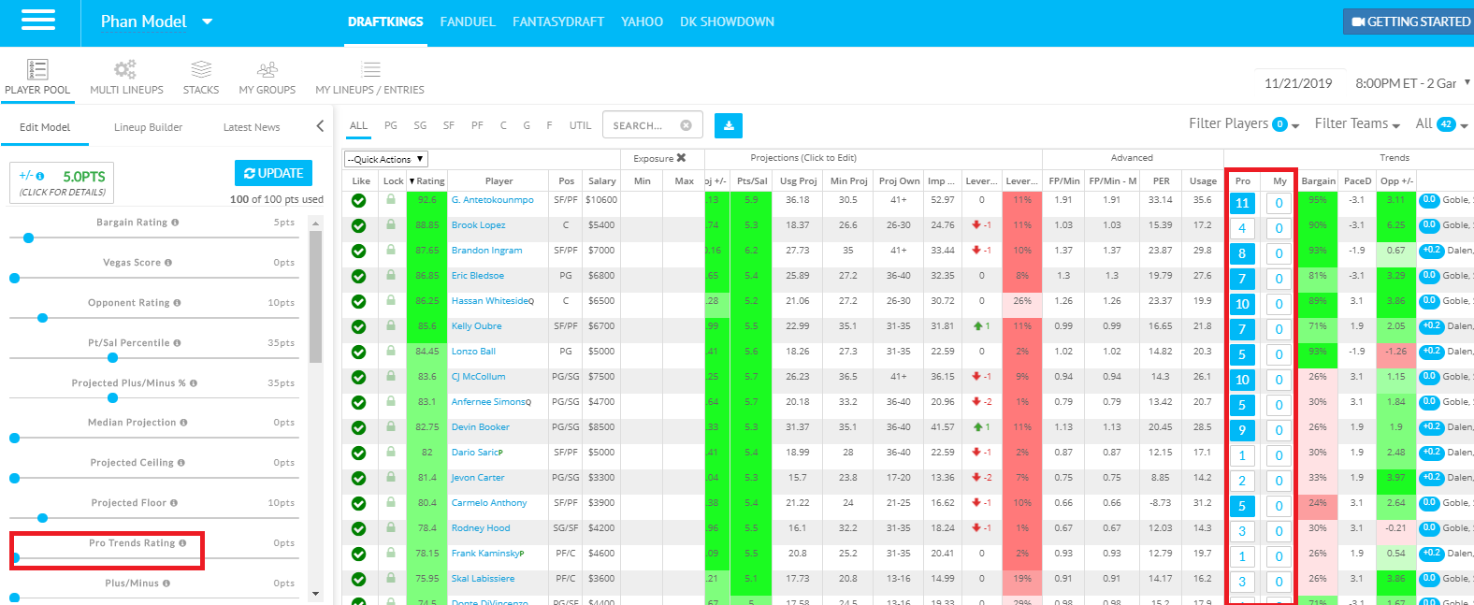Toggle like for Carmelo Anthony
1474x605 pixels.
[x=358, y=503]
